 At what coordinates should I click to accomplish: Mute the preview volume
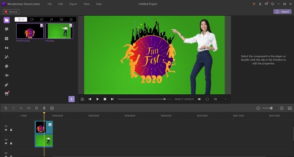click(199, 99)
